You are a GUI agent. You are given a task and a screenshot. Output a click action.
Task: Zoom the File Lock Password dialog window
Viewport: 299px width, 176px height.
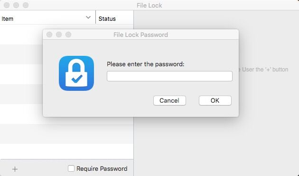point(68,35)
